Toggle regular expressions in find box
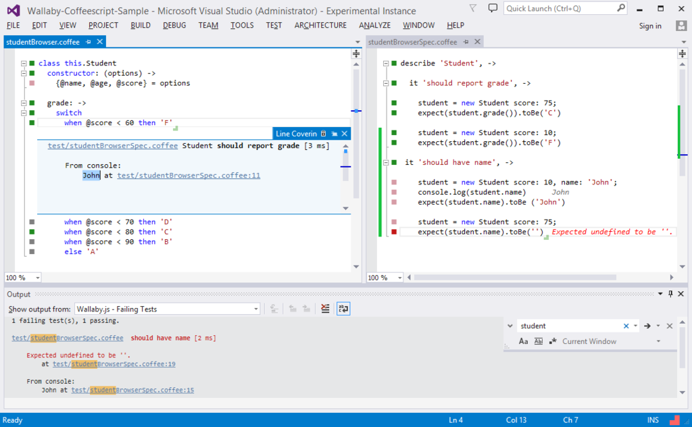This screenshot has height=427, width=692. pyautogui.click(x=553, y=341)
